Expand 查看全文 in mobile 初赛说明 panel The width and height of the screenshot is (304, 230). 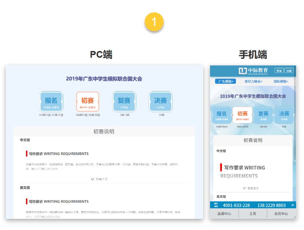tap(253, 188)
